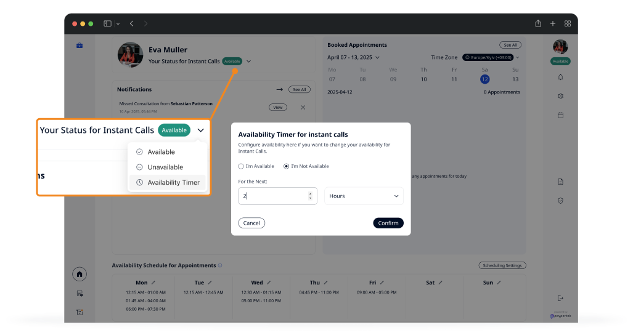Open the calendar icon in the right sidebar
641x333 pixels.
pos(560,115)
